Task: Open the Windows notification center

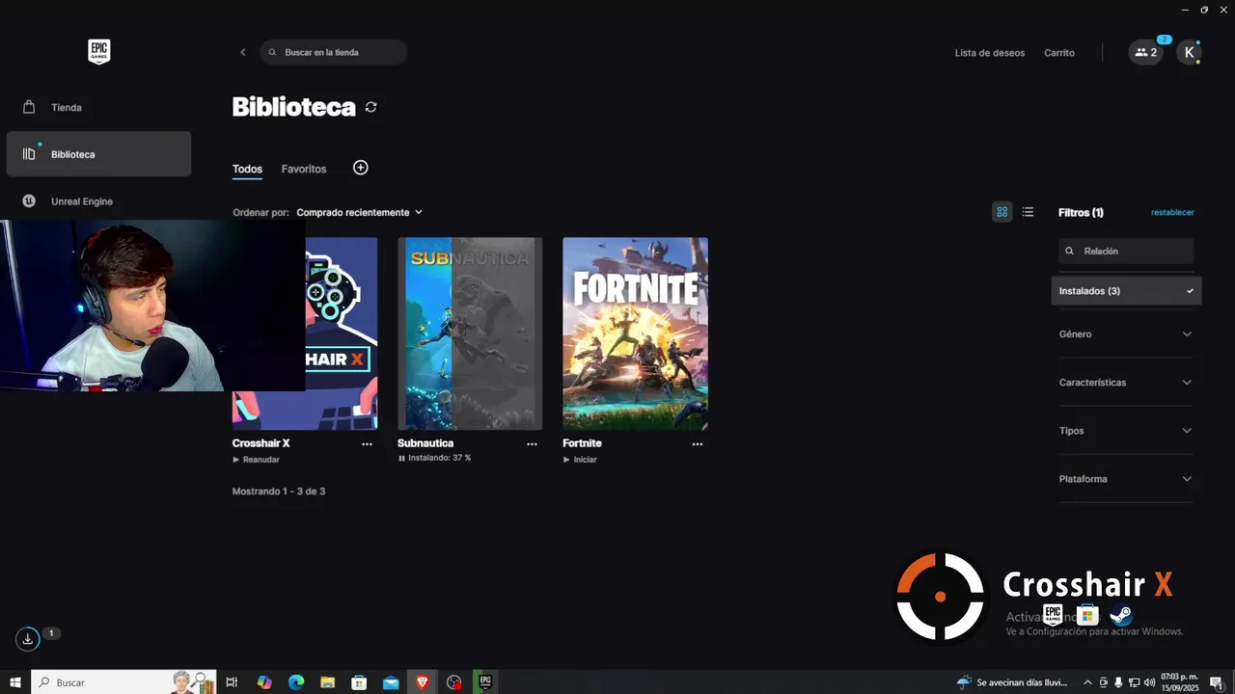Action: click(1217, 682)
